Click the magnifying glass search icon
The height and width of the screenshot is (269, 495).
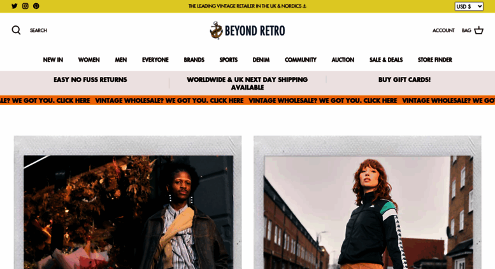[x=16, y=31]
